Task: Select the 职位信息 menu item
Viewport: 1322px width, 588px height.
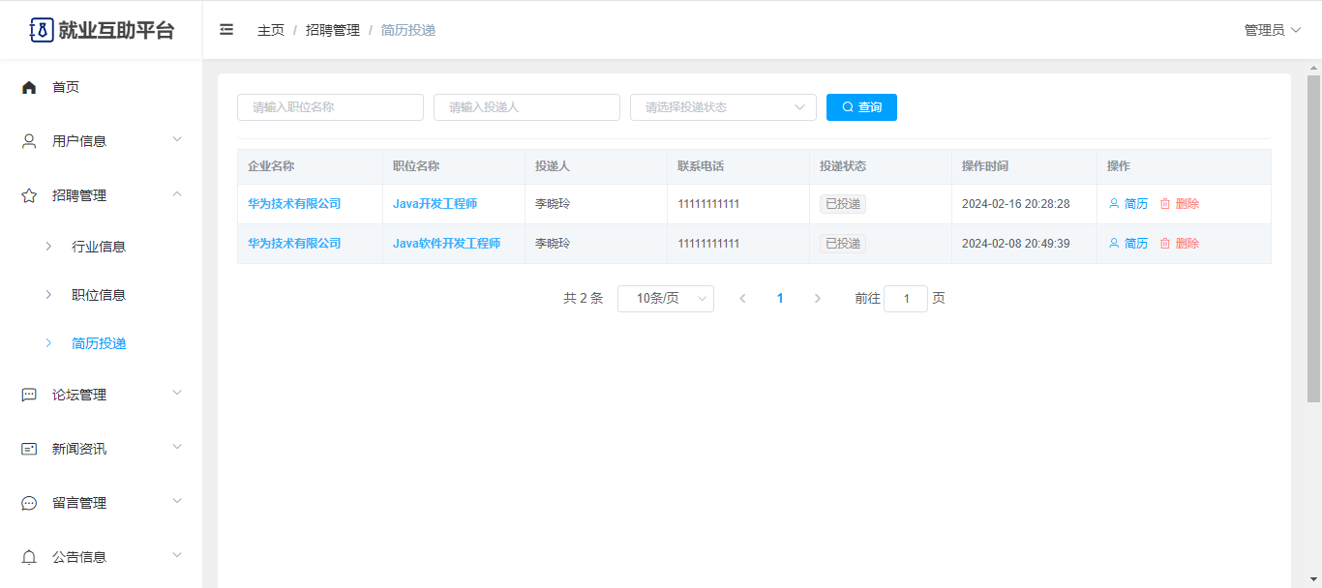Action: 99,295
